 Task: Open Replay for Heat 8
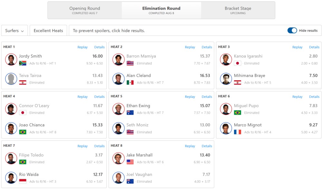(x=190, y=146)
